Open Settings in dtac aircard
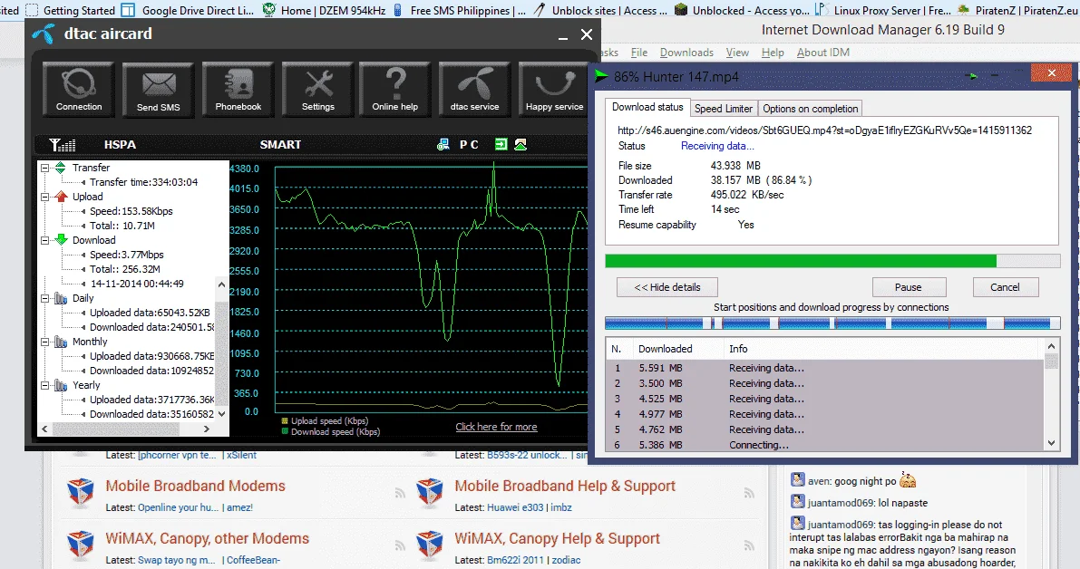This screenshot has height=569, width=1080. pyautogui.click(x=317, y=90)
